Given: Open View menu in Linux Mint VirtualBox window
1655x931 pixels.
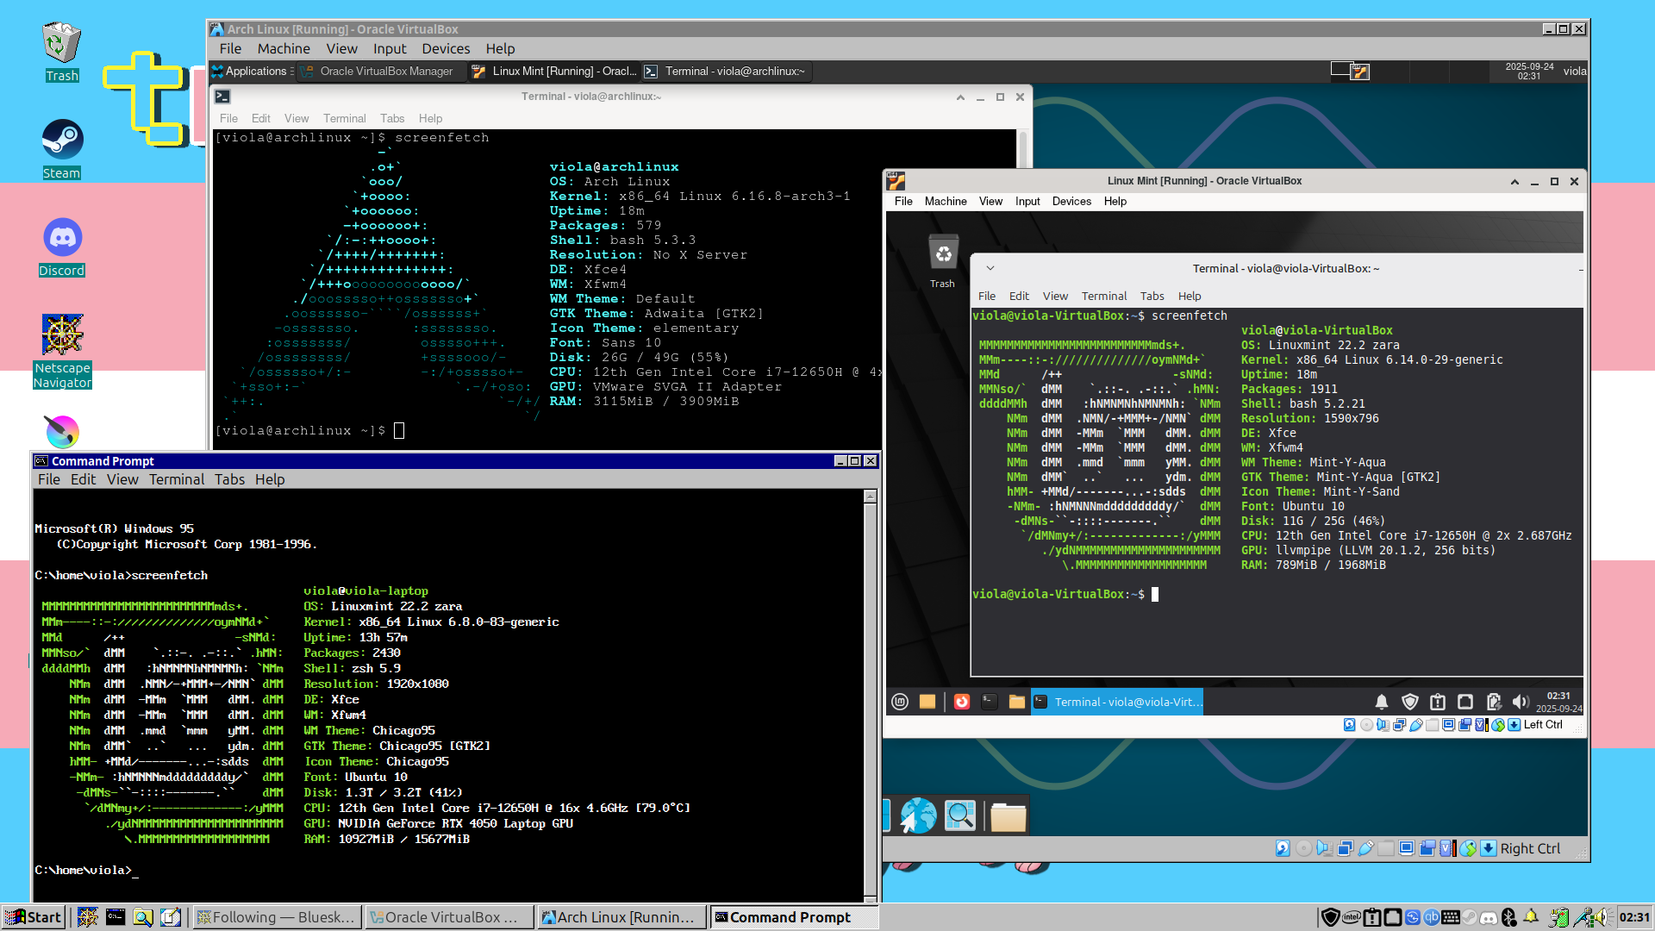Looking at the screenshot, I should (x=990, y=201).
